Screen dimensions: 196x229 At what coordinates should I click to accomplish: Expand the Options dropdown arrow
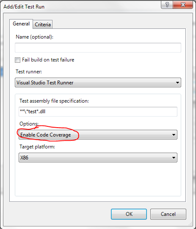pos(174,135)
